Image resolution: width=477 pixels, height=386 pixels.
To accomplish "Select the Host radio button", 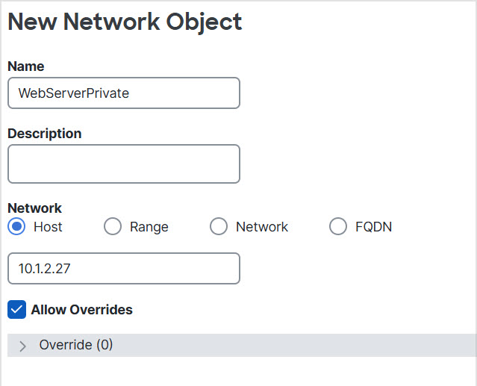I will tap(17, 227).
